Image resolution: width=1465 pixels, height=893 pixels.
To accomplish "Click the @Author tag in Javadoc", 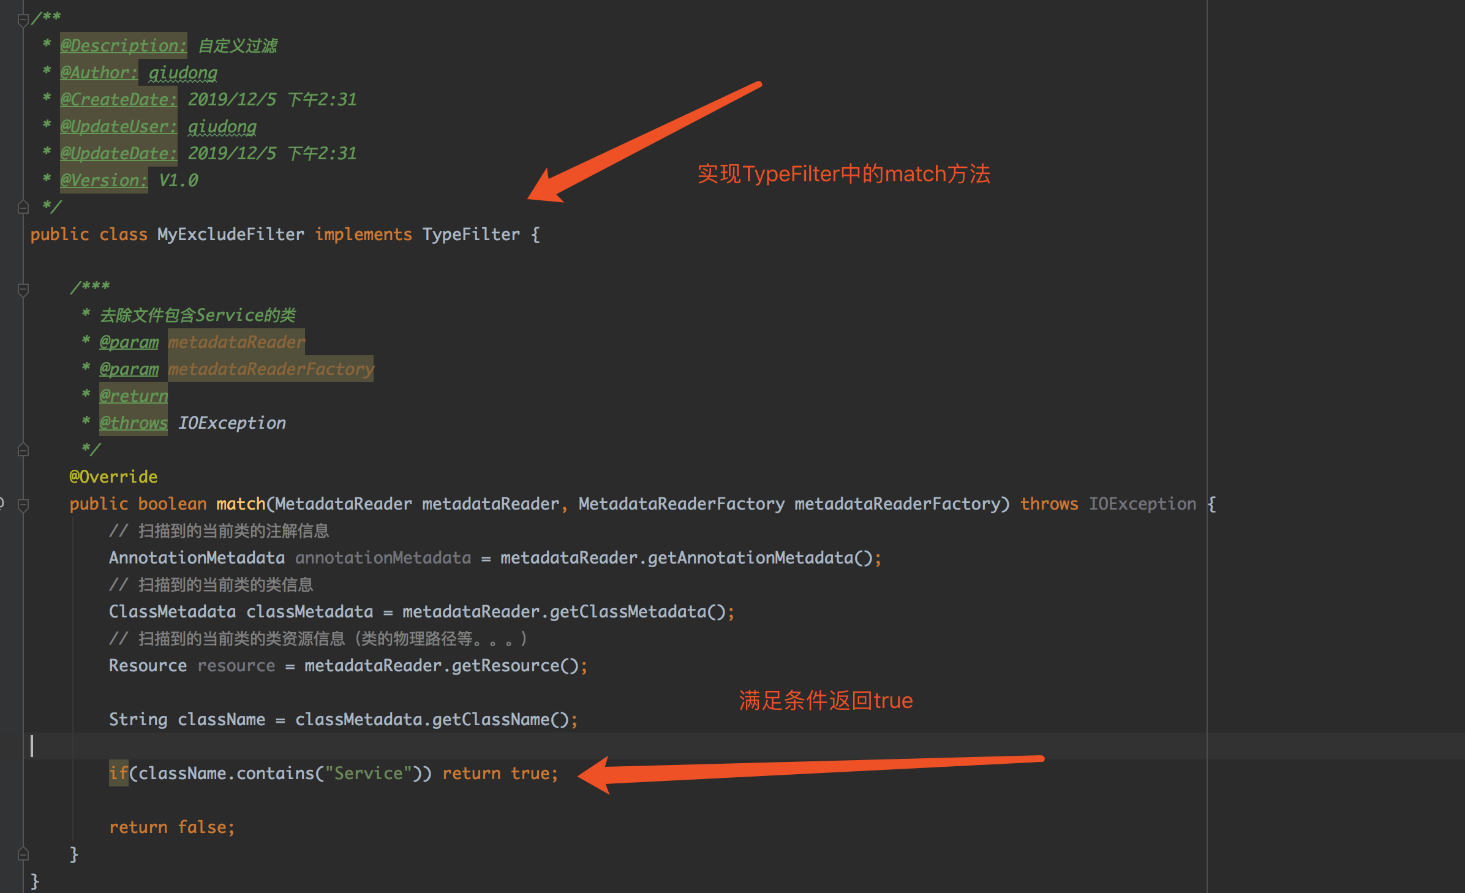I will tap(98, 72).
